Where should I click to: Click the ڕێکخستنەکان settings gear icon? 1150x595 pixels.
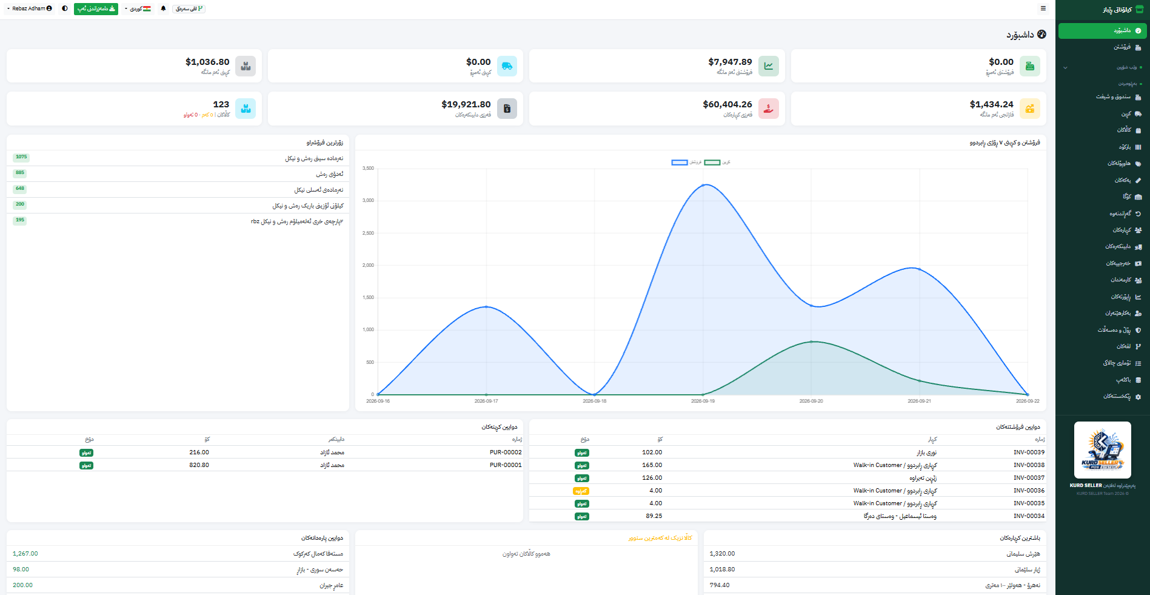pyautogui.click(x=1138, y=397)
